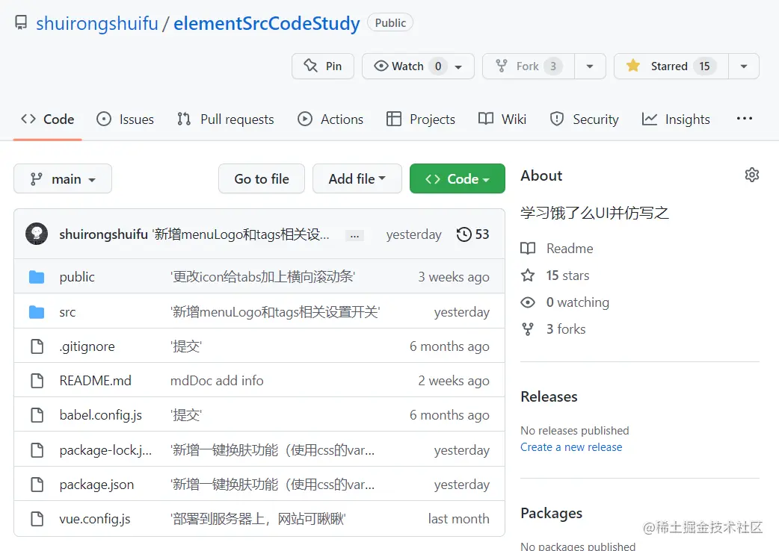
Task: Click the file icon beside .gitignore
Action: [x=37, y=346]
